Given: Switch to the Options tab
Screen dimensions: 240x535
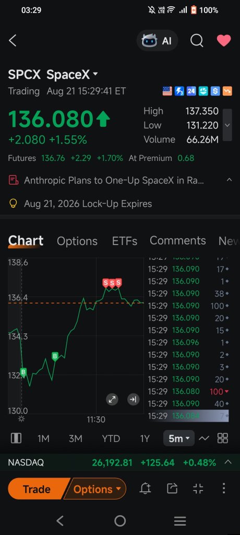Looking at the screenshot, I should (77, 241).
